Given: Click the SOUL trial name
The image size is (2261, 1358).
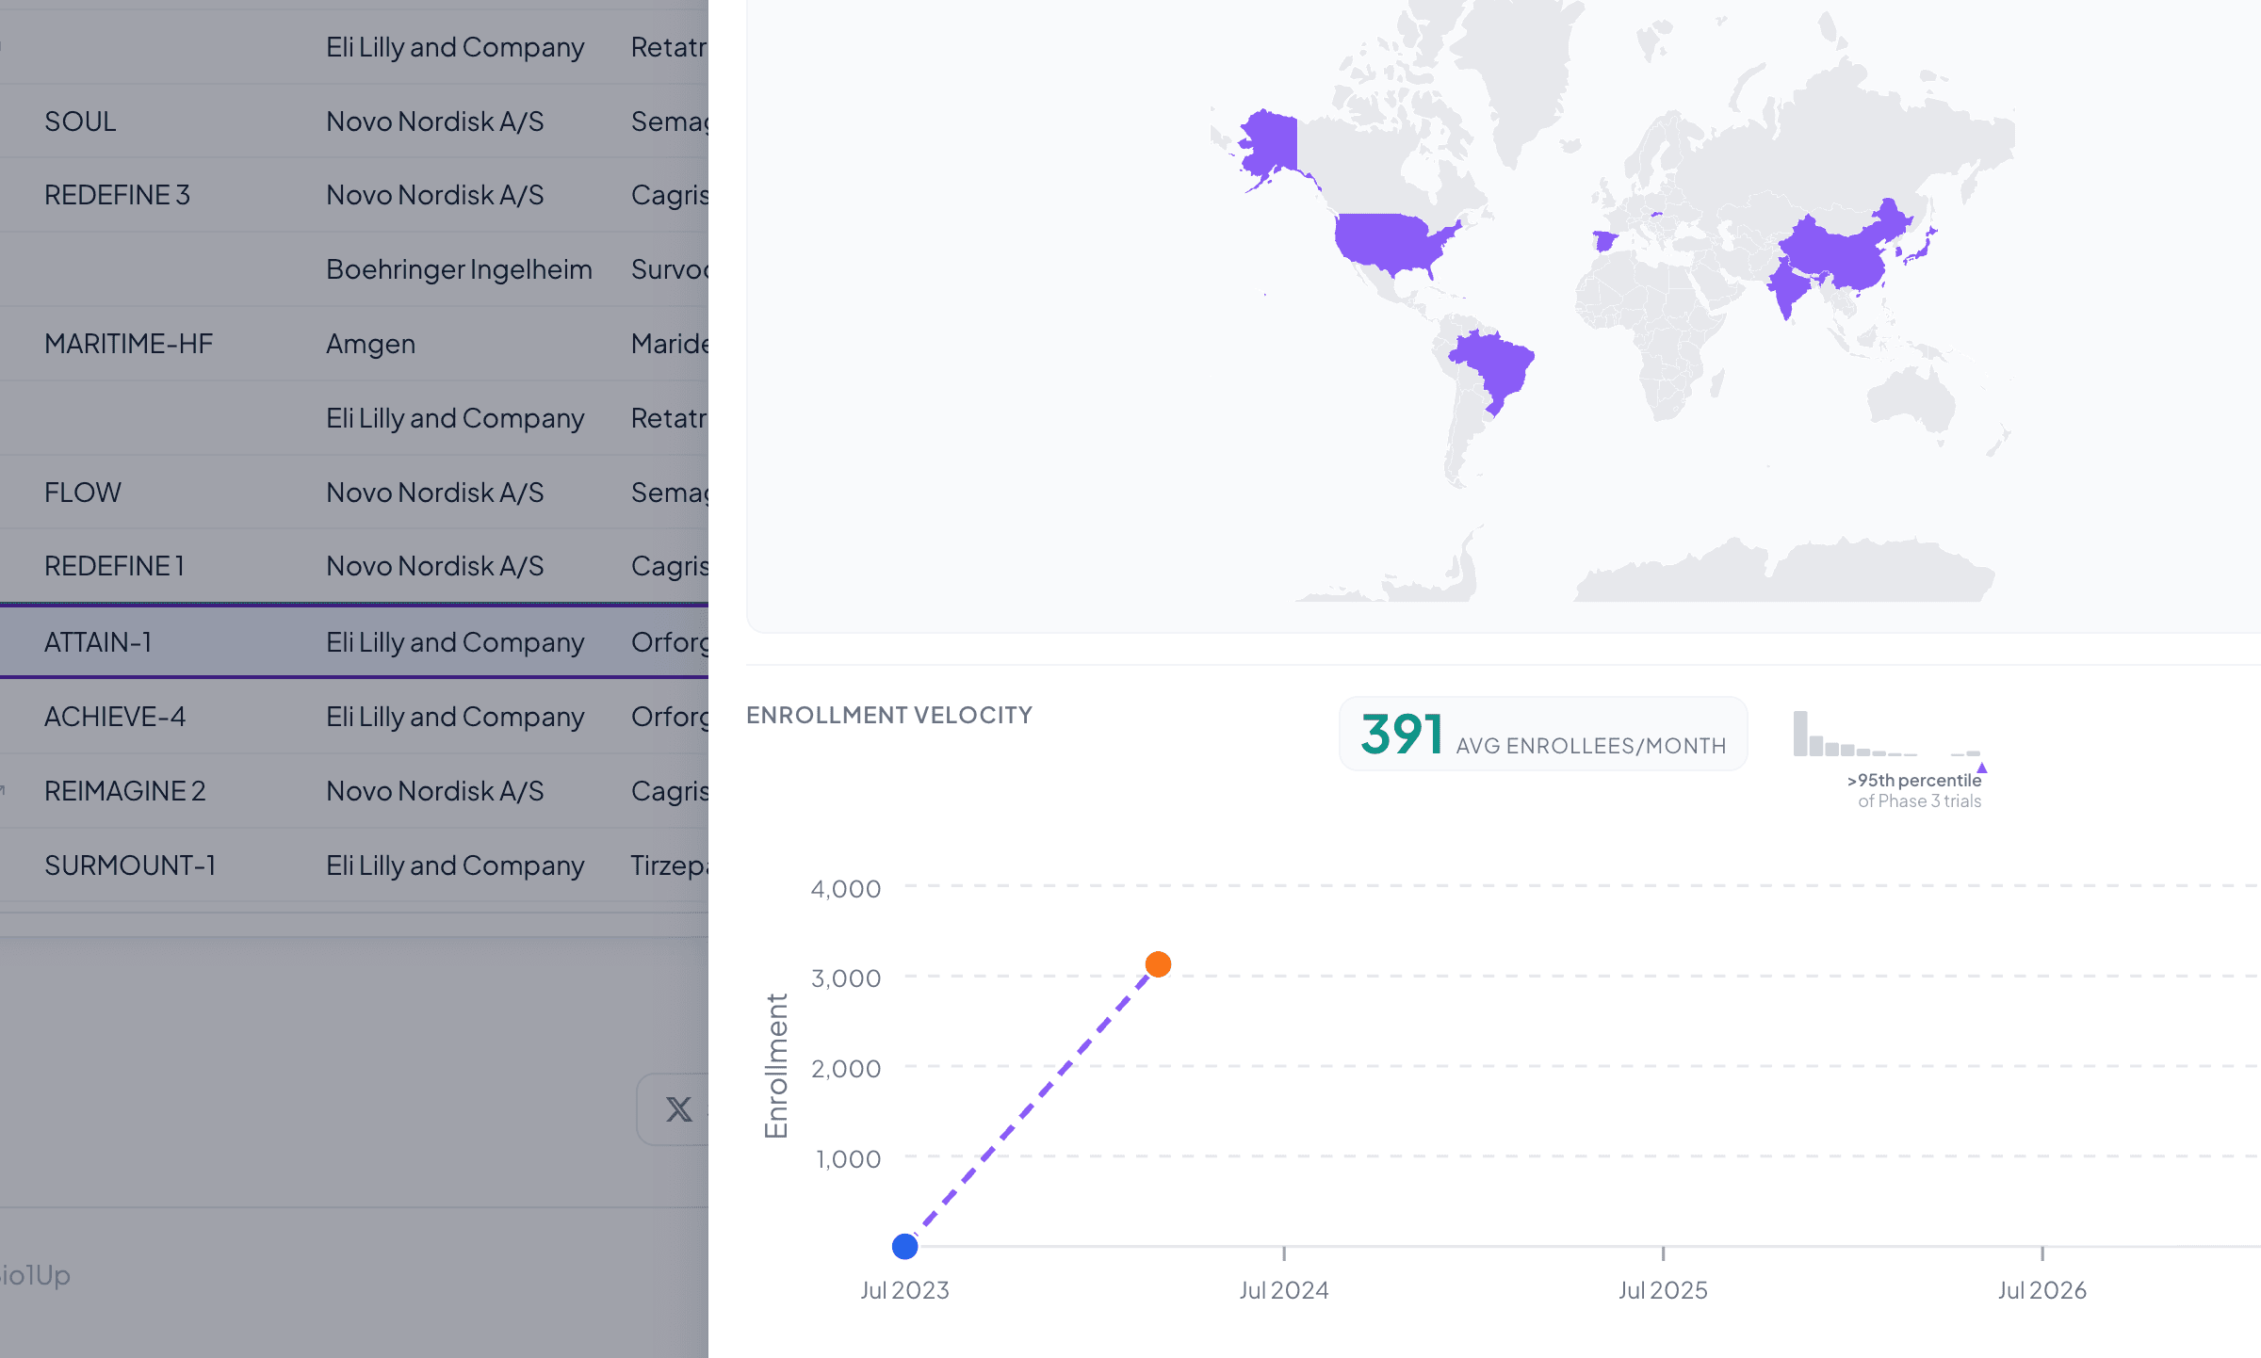Looking at the screenshot, I should point(80,121).
